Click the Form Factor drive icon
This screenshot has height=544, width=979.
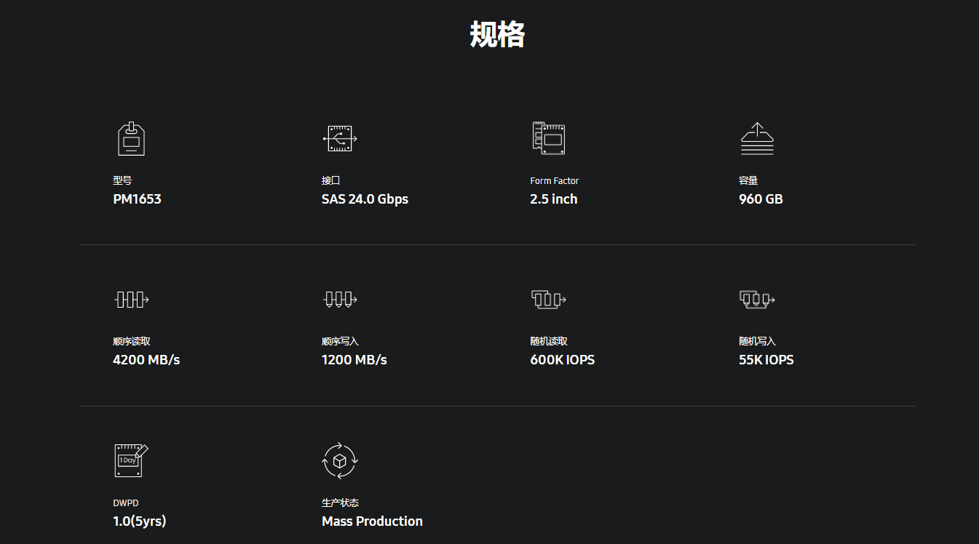tap(548, 138)
